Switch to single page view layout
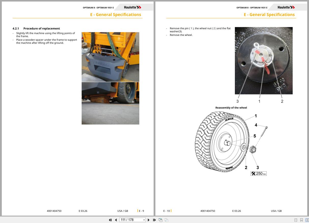 (296, 220)
